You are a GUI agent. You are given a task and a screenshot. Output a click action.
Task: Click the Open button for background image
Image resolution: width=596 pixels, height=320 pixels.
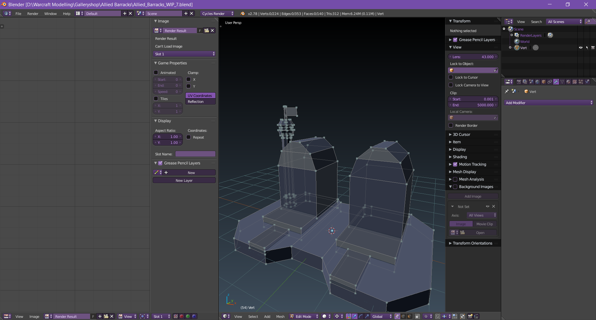[478, 232]
